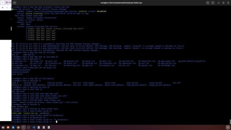Click the 'wordpress' entry beside latest.tar.gz
This screenshot has height=130, width=231.
click(44, 113)
